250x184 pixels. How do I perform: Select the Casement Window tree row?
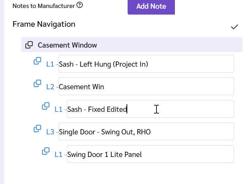point(132,45)
